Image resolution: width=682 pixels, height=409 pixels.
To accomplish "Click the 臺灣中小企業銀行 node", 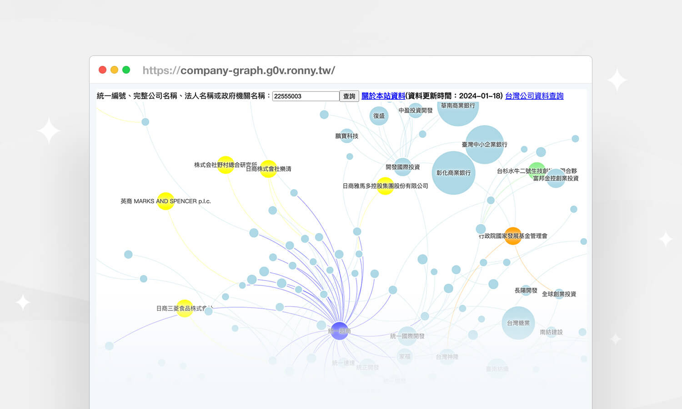I will (485, 145).
